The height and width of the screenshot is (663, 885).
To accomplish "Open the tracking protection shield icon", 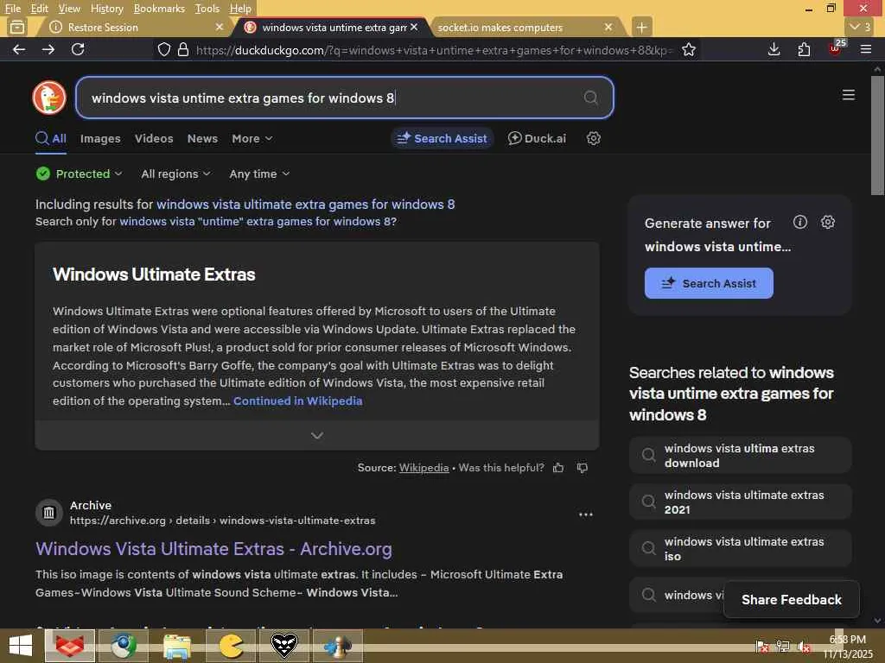I will pyautogui.click(x=163, y=49).
